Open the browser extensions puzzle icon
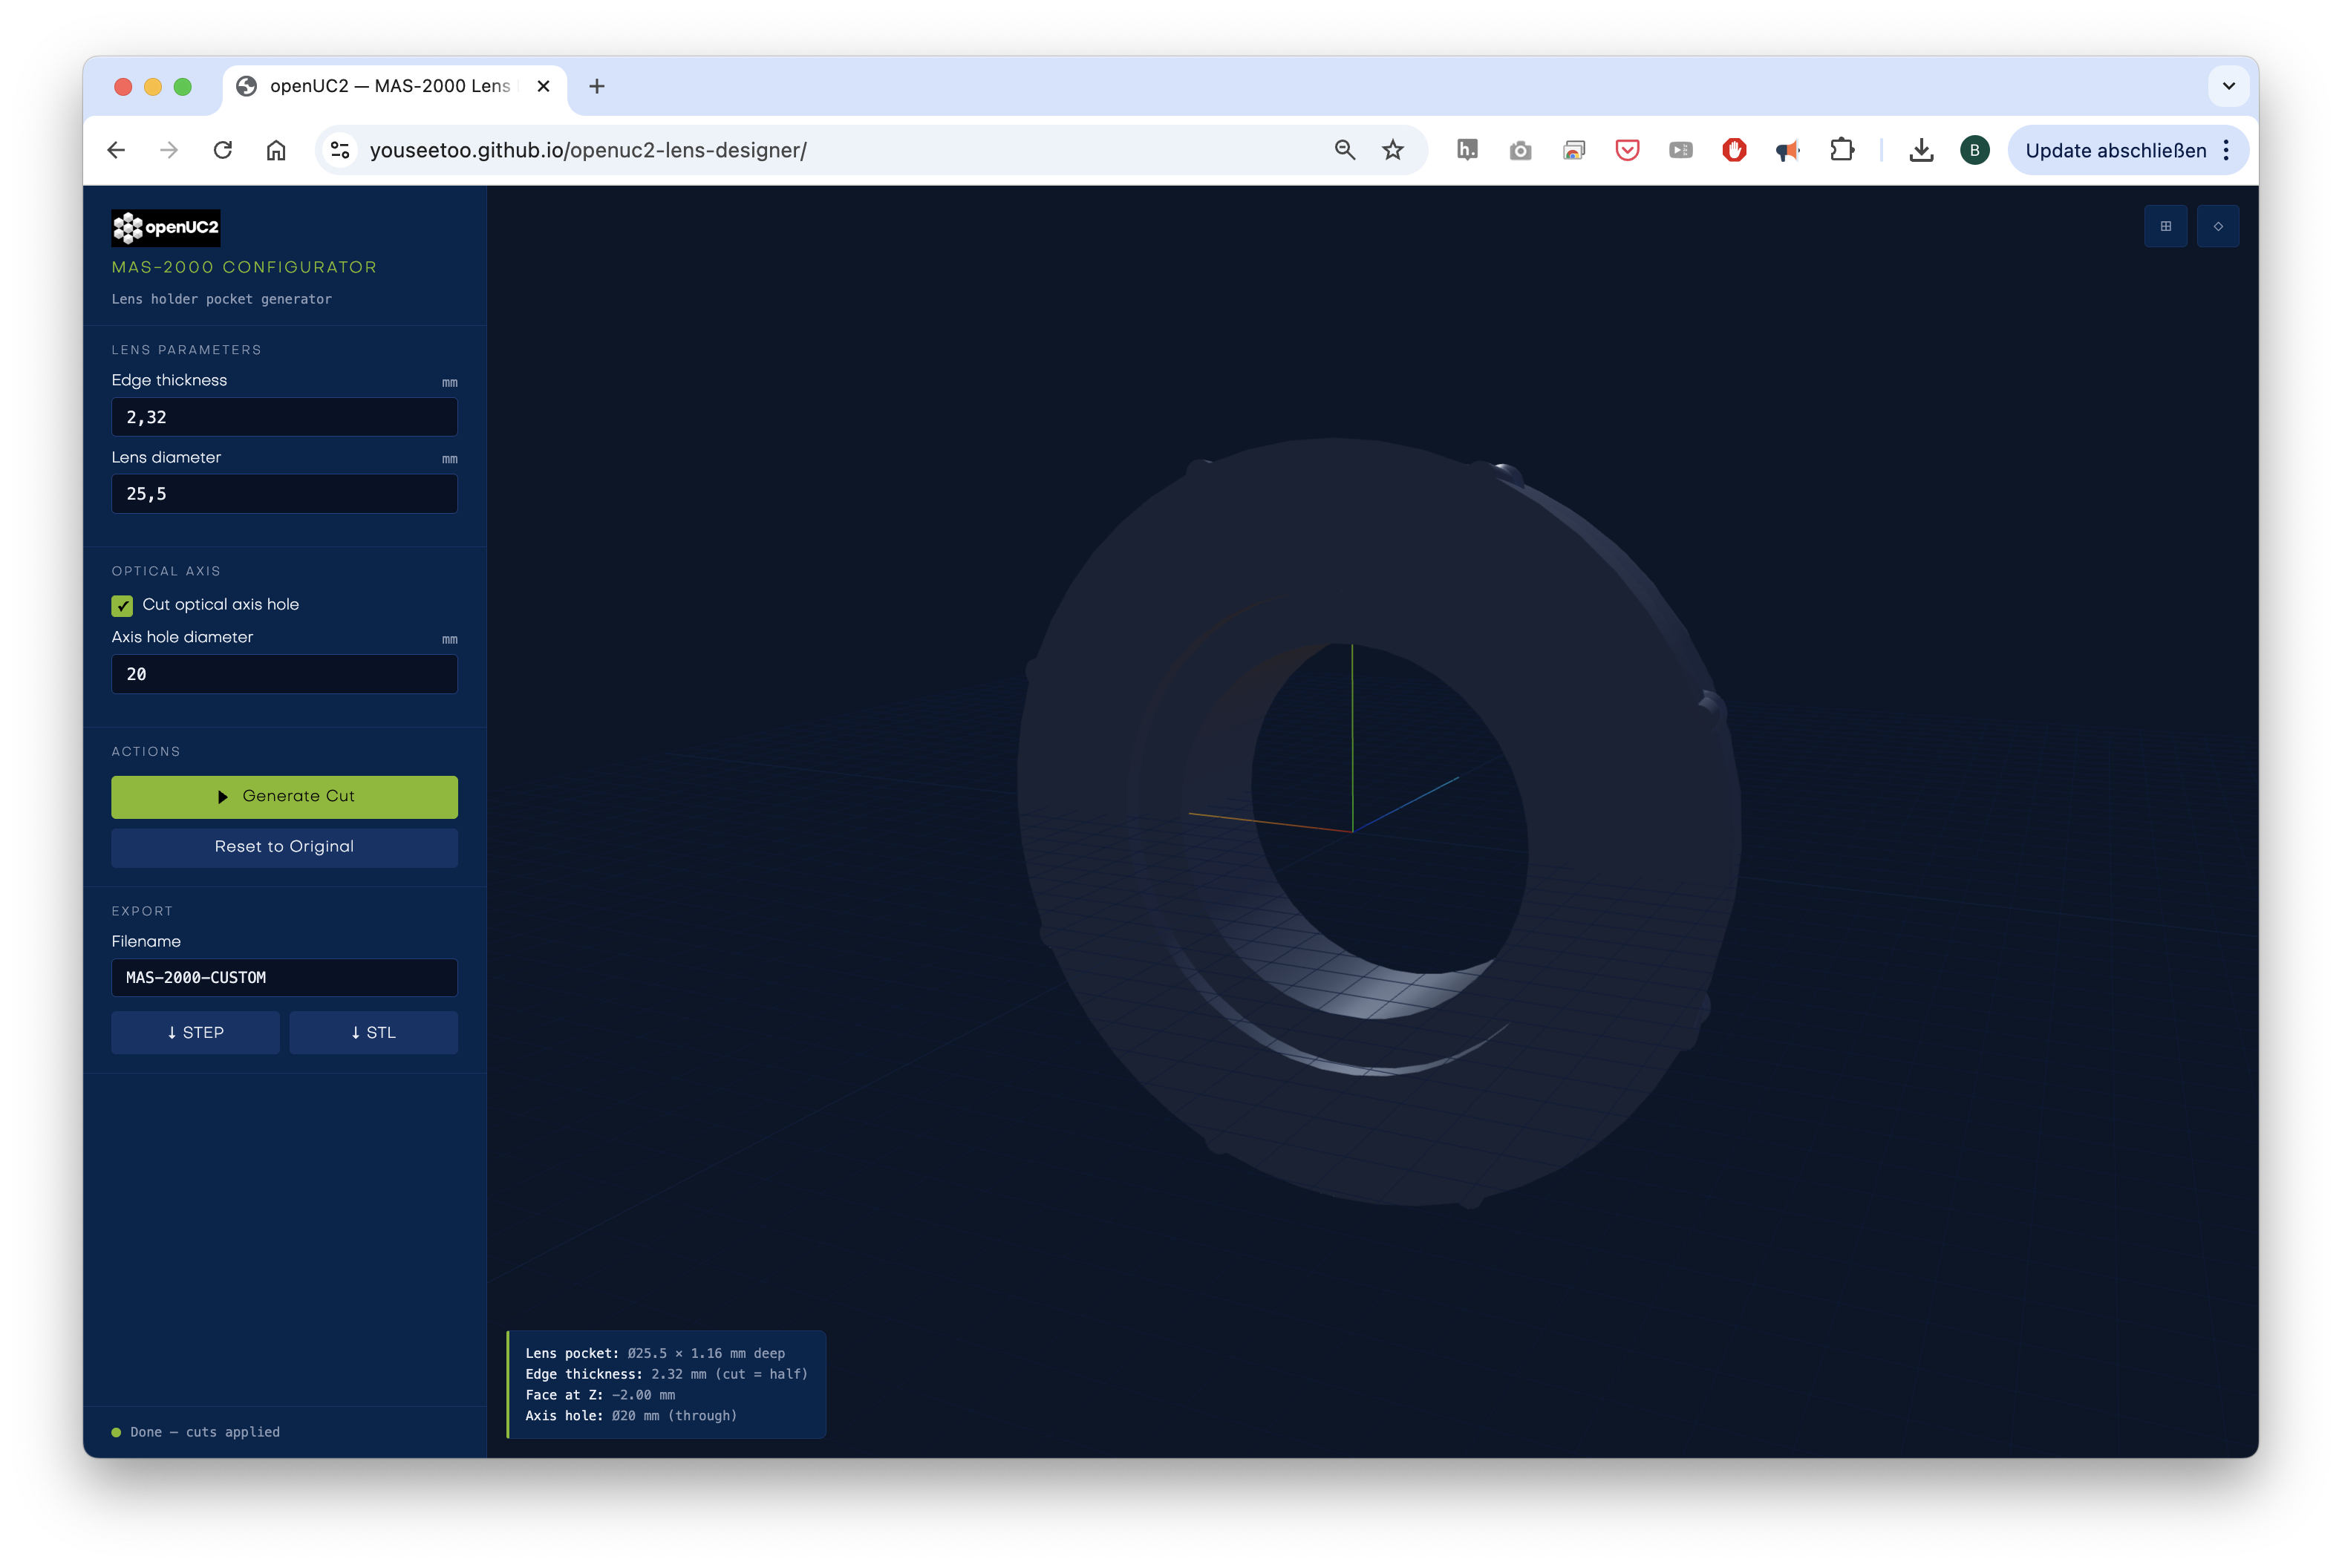 [1841, 150]
